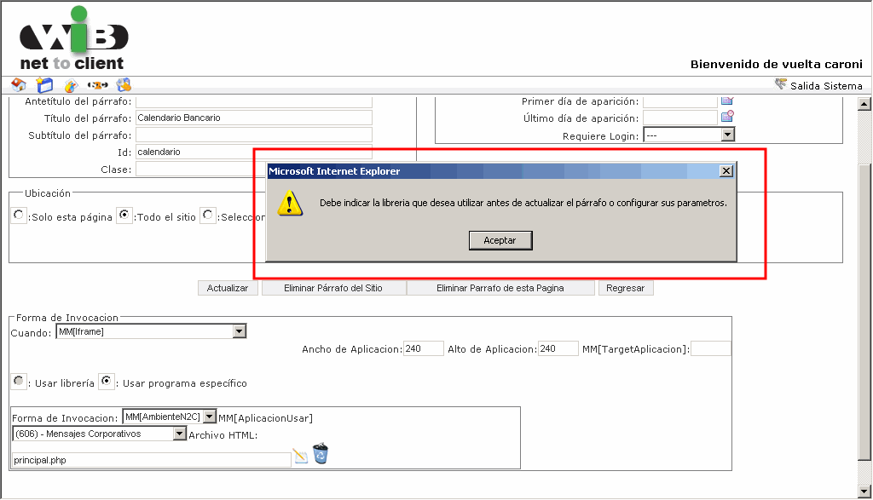Click the page scrollbar down arrow
The width and height of the screenshot is (873, 500).
[864, 491]
